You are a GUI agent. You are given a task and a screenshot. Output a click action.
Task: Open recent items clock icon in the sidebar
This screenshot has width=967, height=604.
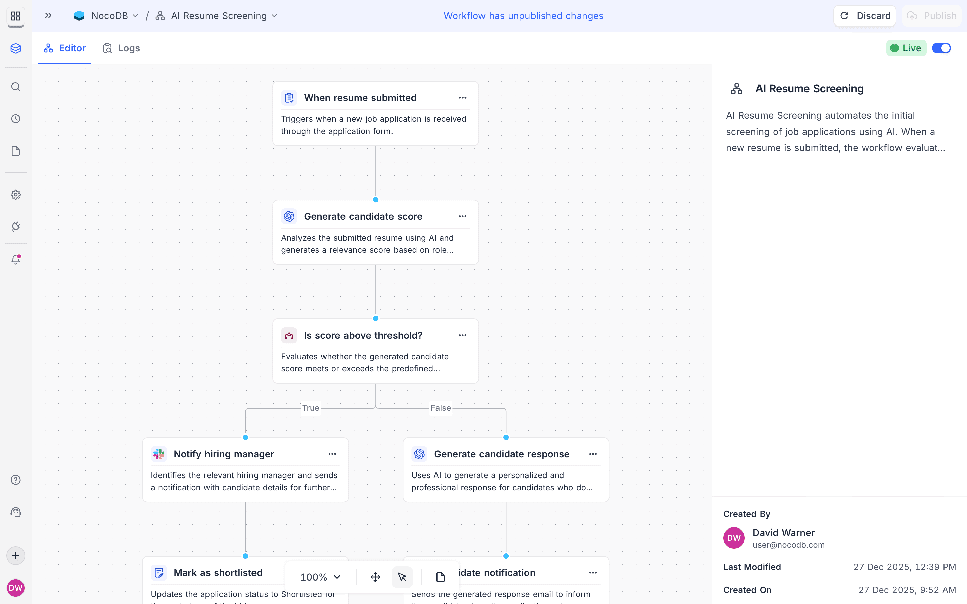tap(15, 118)
